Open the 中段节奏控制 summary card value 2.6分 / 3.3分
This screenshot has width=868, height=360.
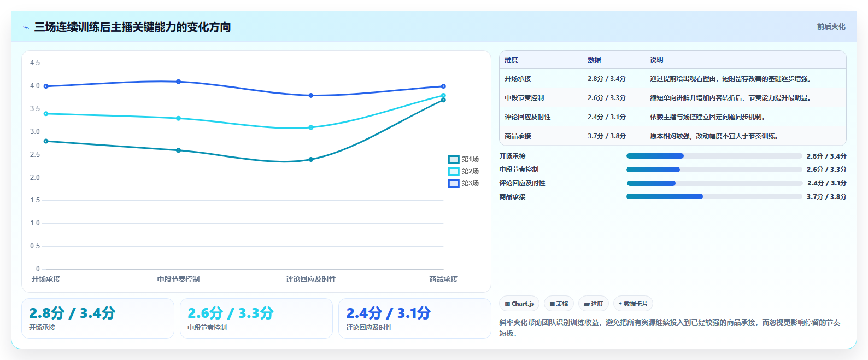point(231,313)
